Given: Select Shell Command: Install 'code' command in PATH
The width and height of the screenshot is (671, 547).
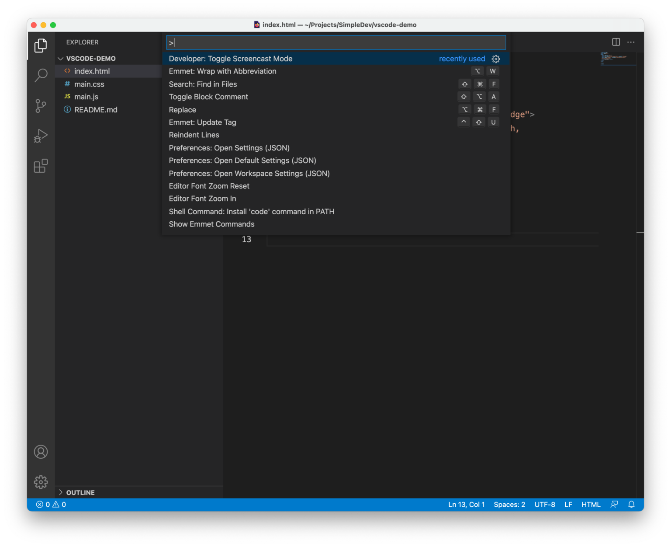Looking at the screenshot, I should point(336,212).
